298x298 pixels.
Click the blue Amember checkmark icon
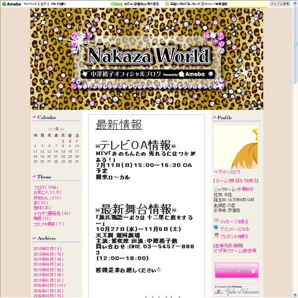click(x=216, y=228)
